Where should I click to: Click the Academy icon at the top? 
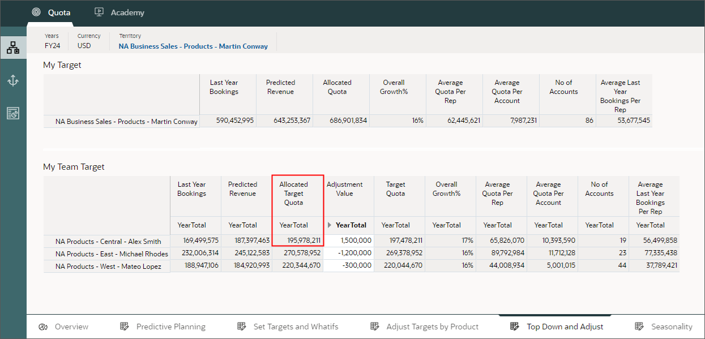(99, 12)
